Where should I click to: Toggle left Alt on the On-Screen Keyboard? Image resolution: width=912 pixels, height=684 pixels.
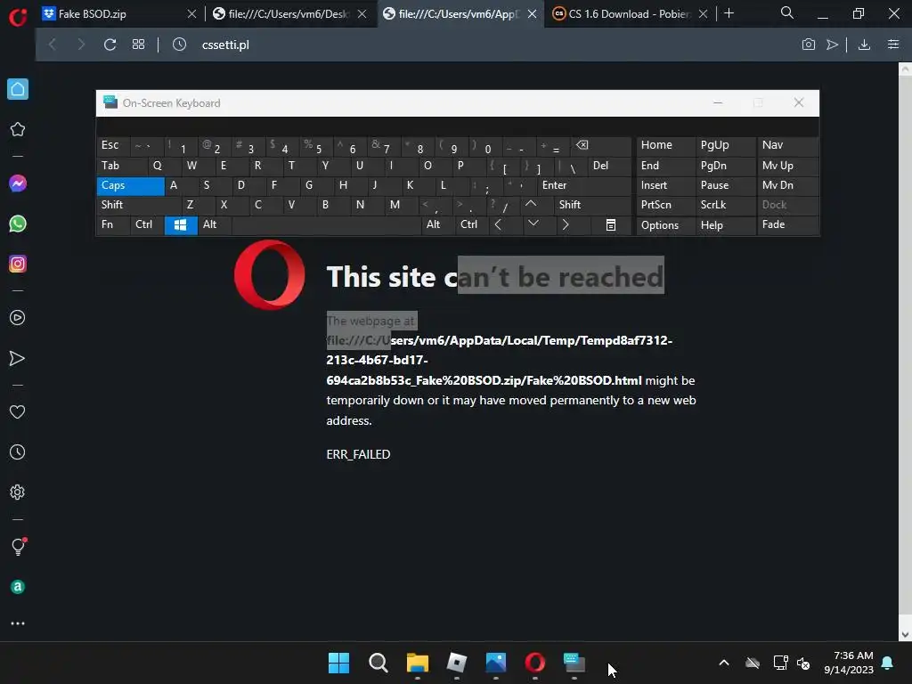click(x=215, y=225)
